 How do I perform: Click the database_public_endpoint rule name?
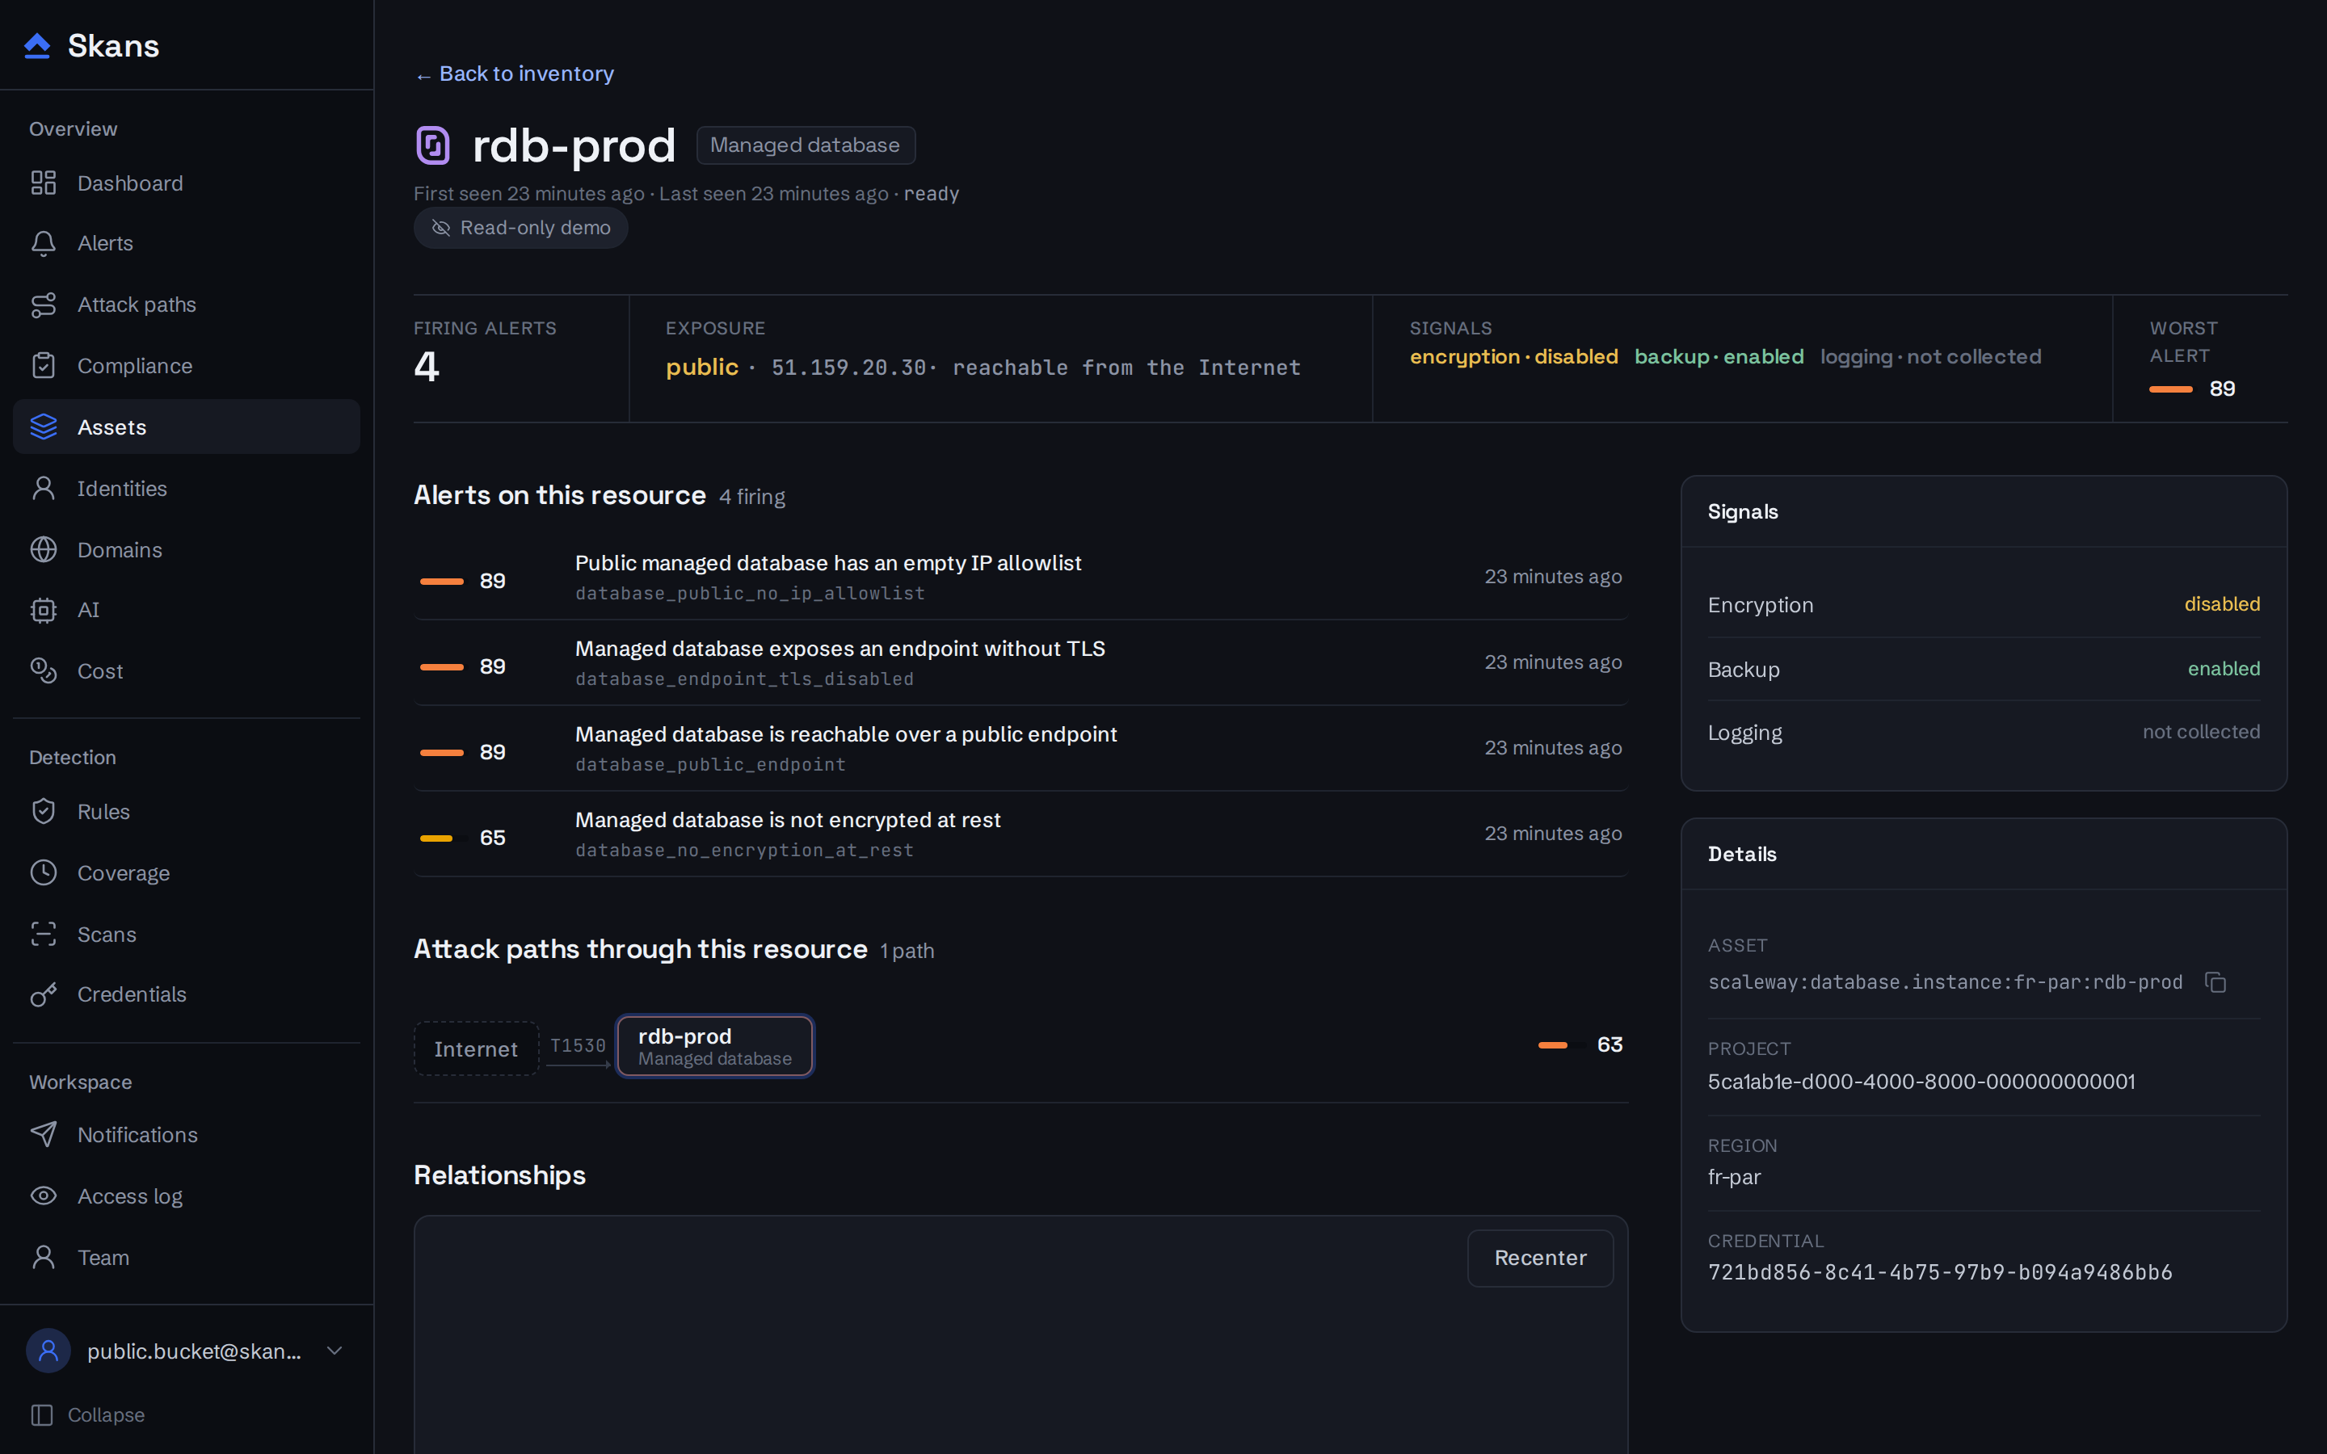tap(709, 764)
